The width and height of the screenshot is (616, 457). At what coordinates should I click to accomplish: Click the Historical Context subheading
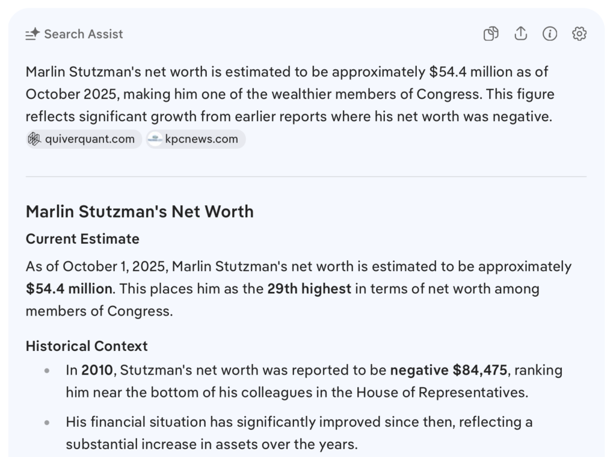pyautogui.click(x=87, y=346)
